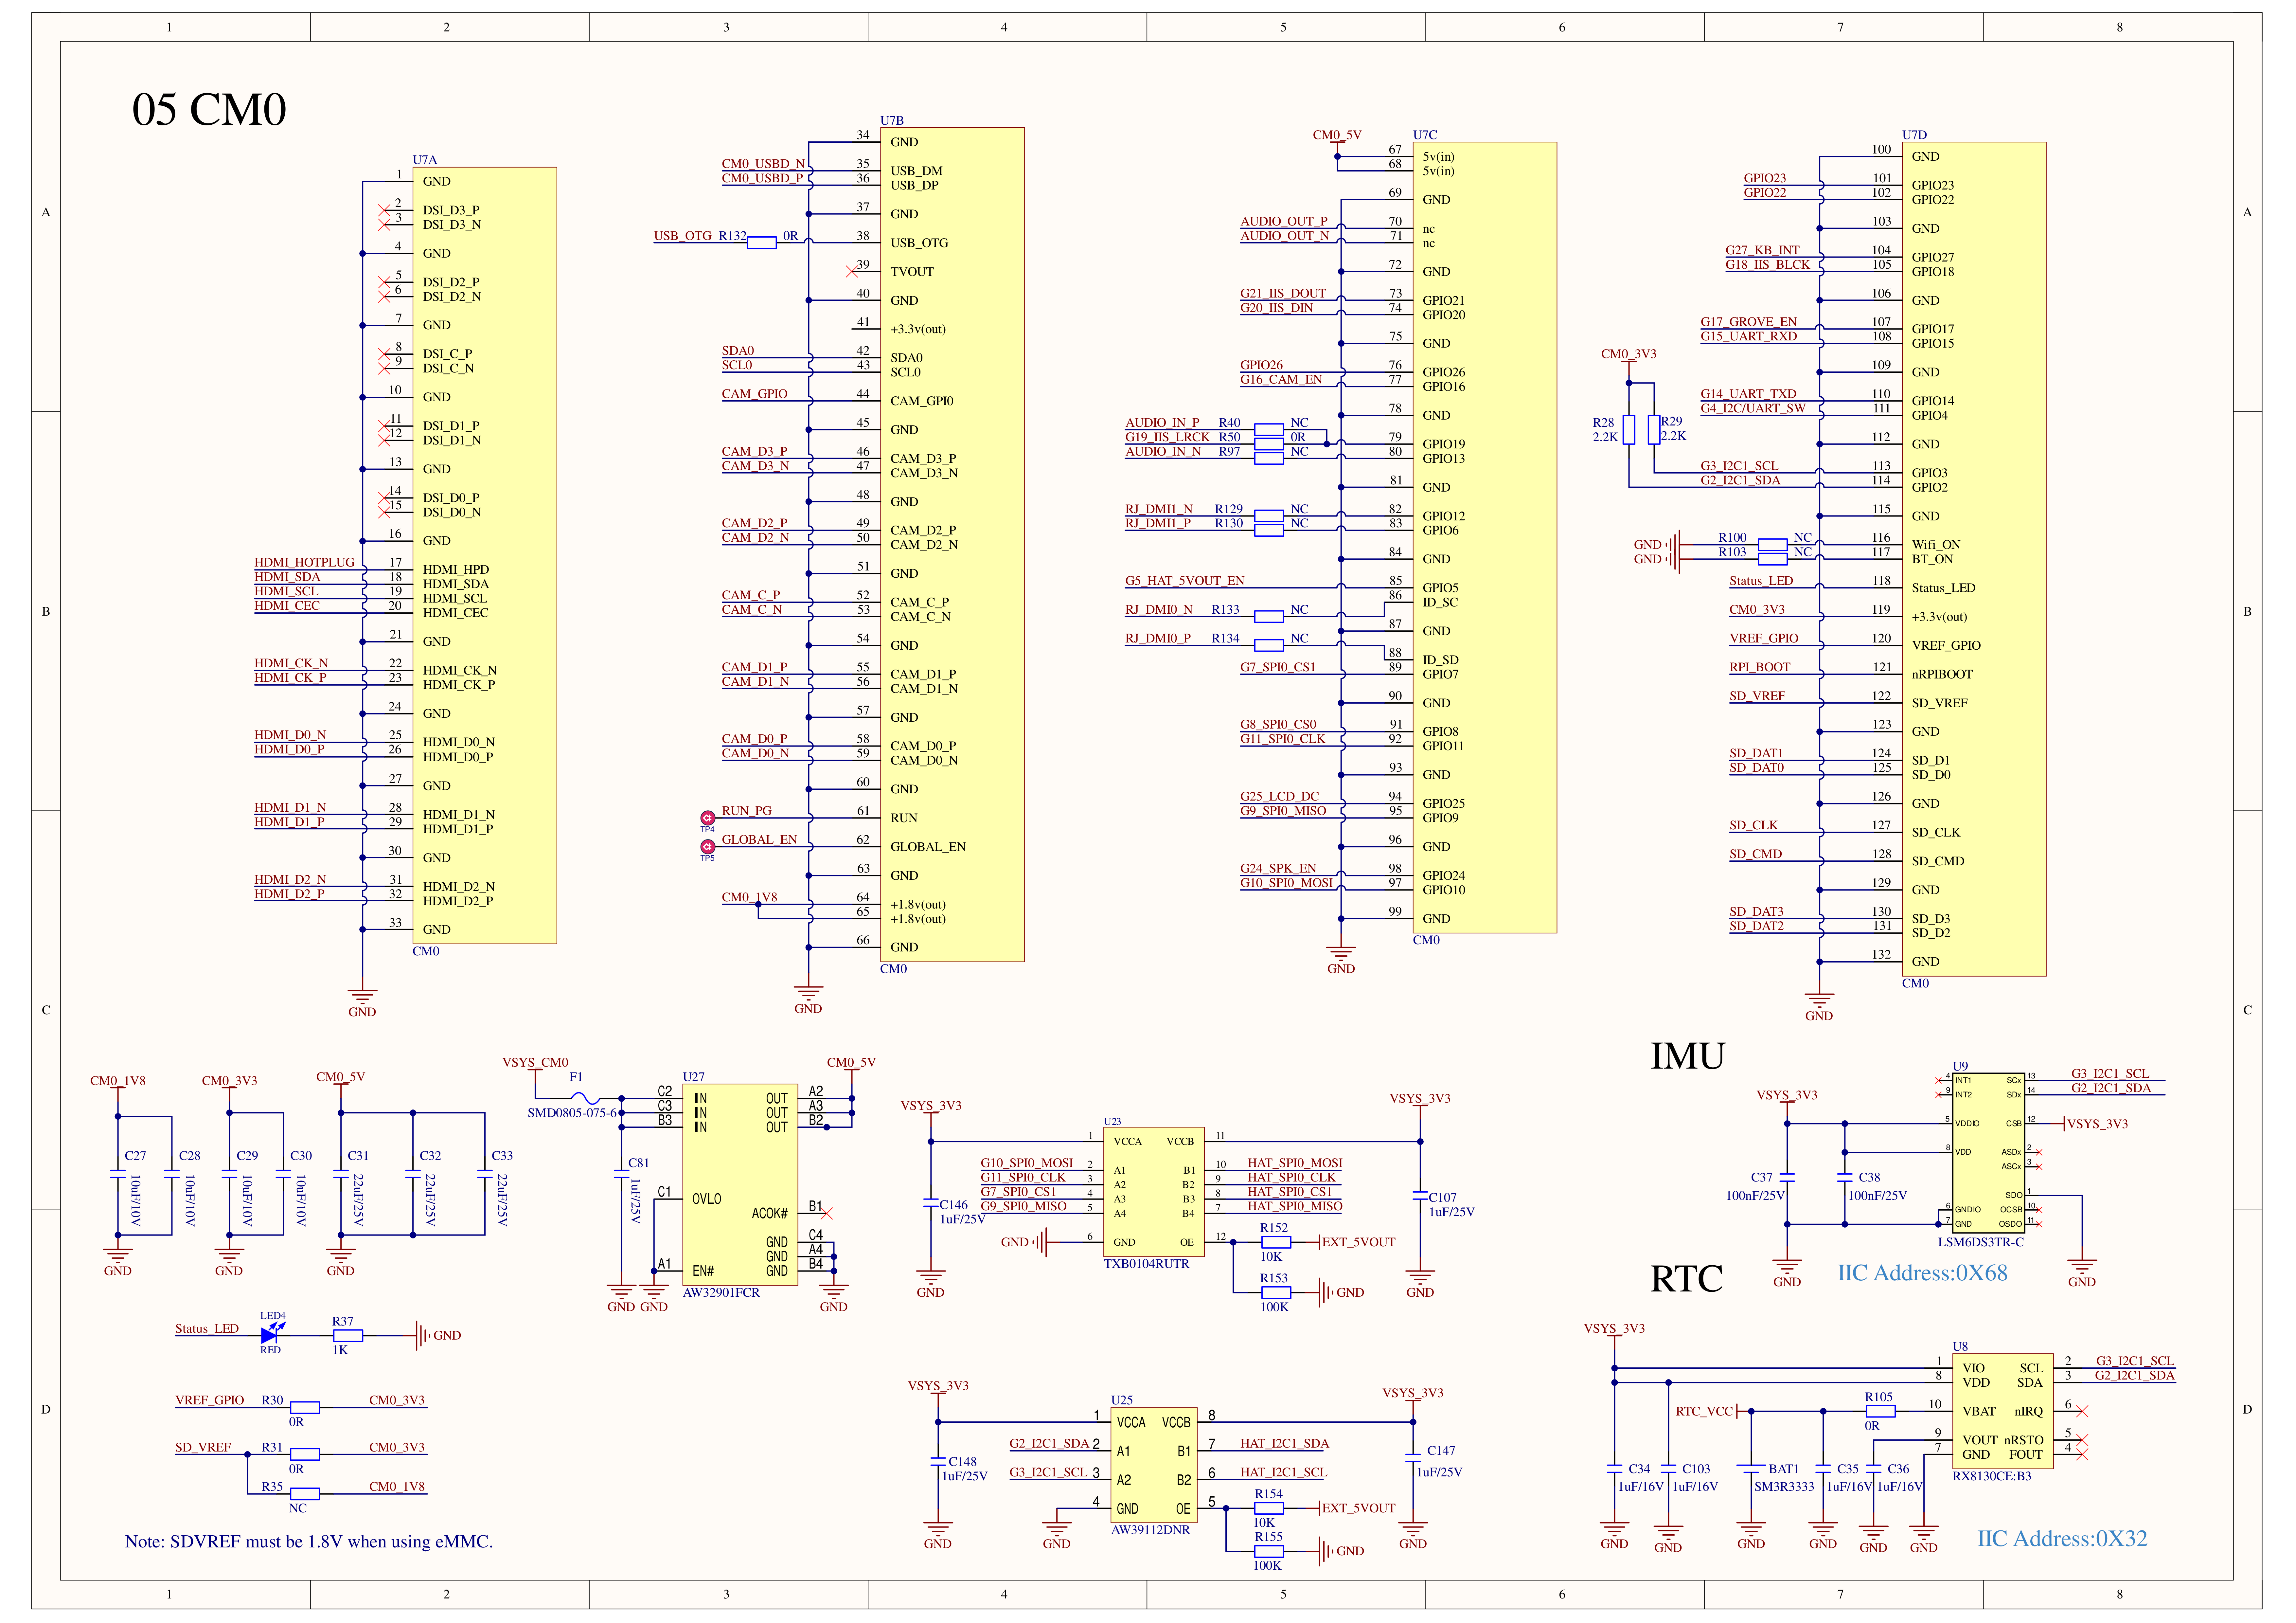Select the TP4 test point on RUN_PG
This screenshot has height=1623, width=2296.
click(x=707, y=818)
